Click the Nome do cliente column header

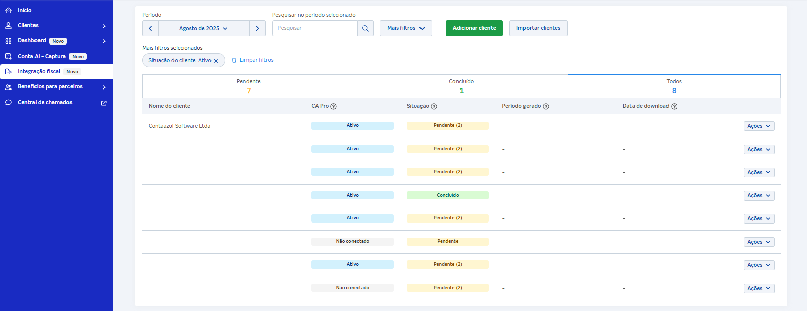(169, 106)
